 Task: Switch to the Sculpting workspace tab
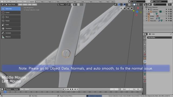pos(46,2)
